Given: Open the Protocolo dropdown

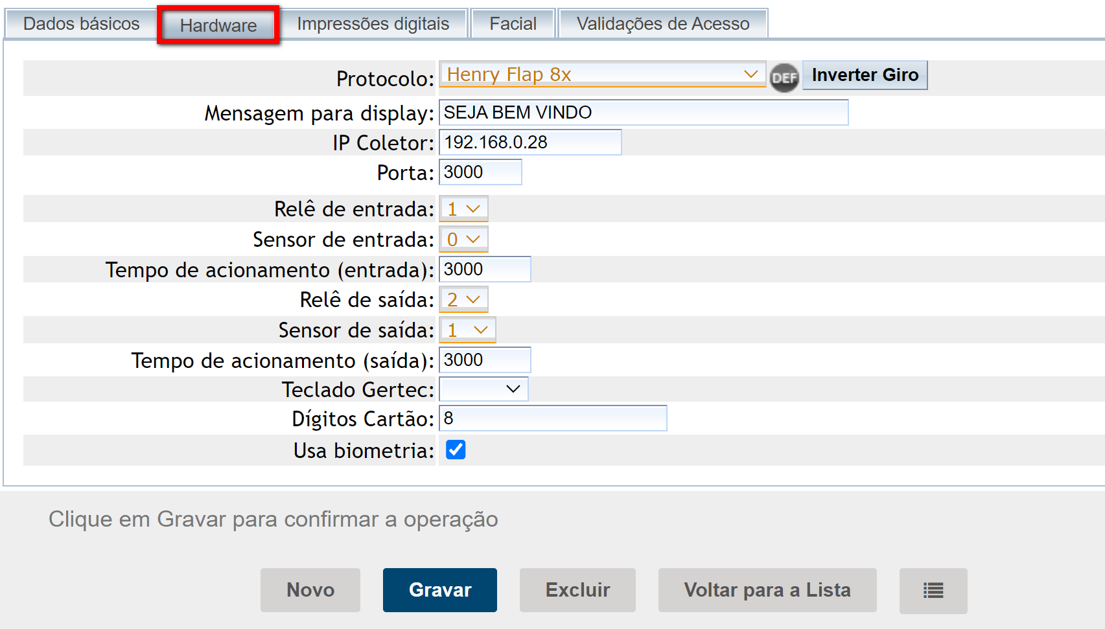Looking at the screenshot, I should 602,74.
